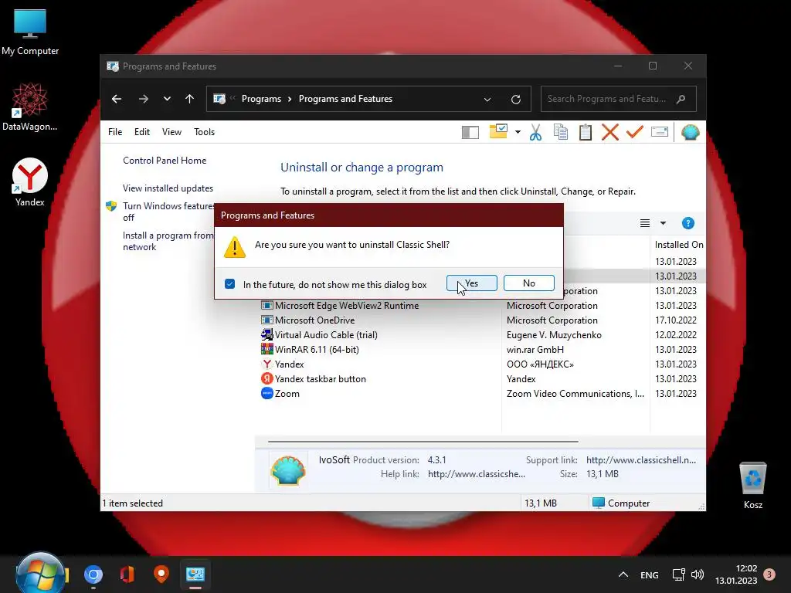The width and height of the screenshot is (791, 593).
Task: Click the Control Panel taskbar button
Action: (195, 574)
